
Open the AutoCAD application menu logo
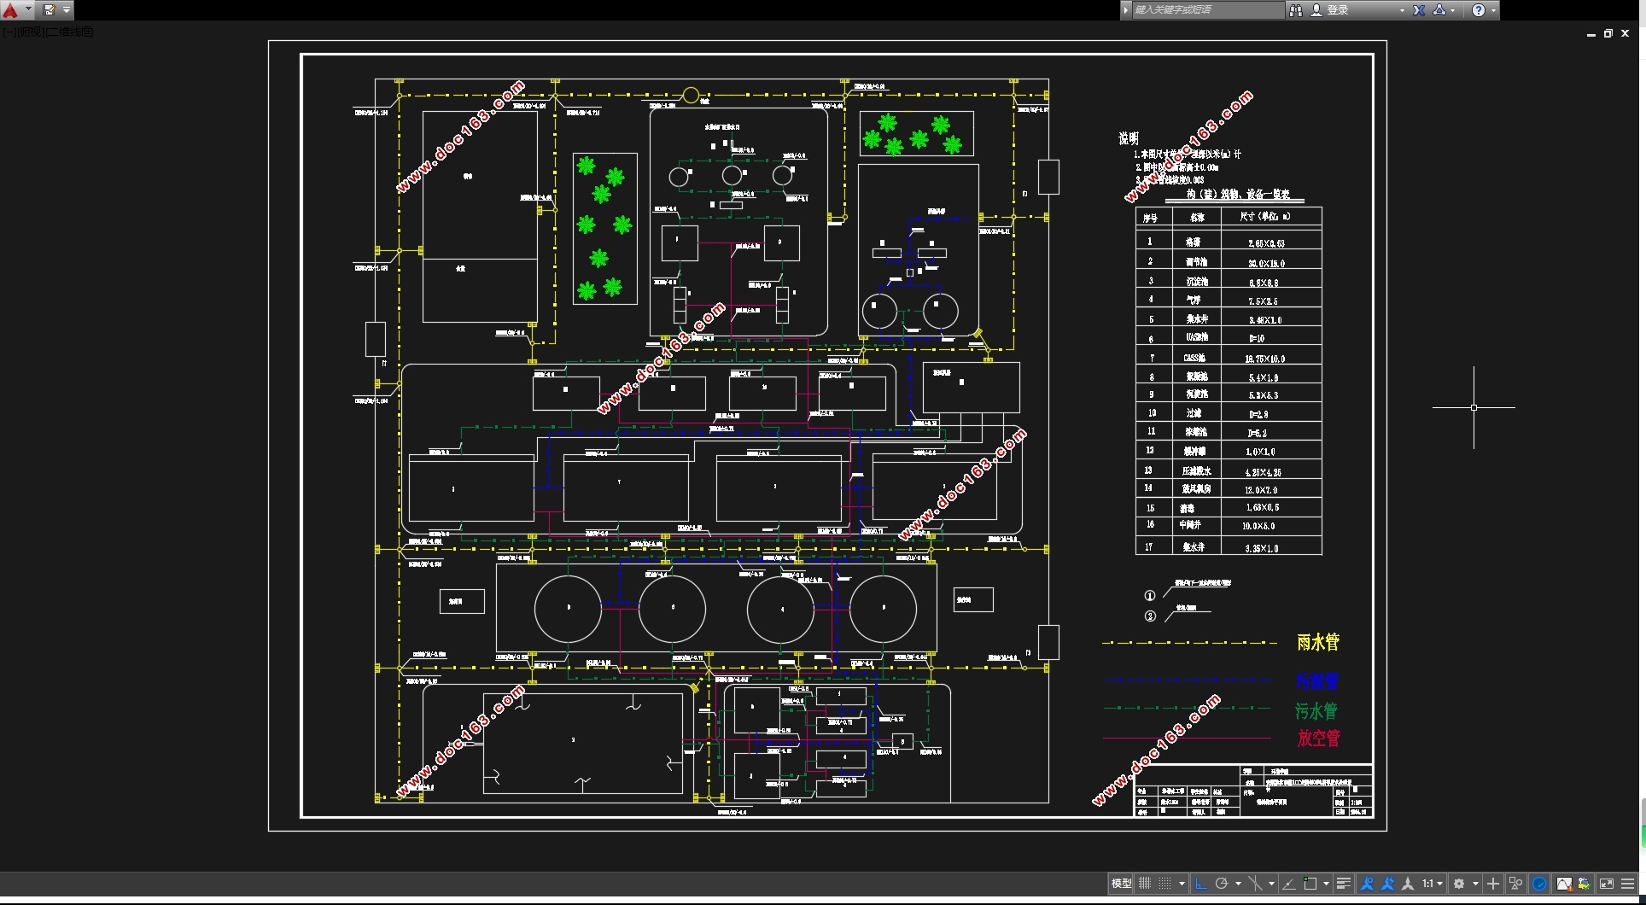[10, 10]
